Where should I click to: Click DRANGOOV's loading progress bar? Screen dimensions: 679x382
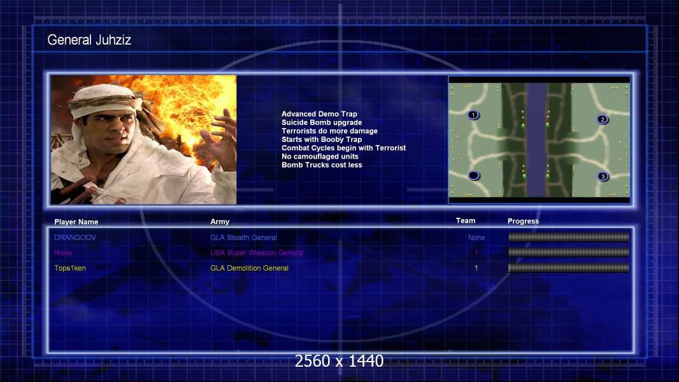[569, 237]
